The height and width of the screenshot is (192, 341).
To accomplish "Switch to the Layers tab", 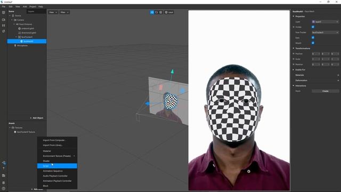I will click(31, 11).
